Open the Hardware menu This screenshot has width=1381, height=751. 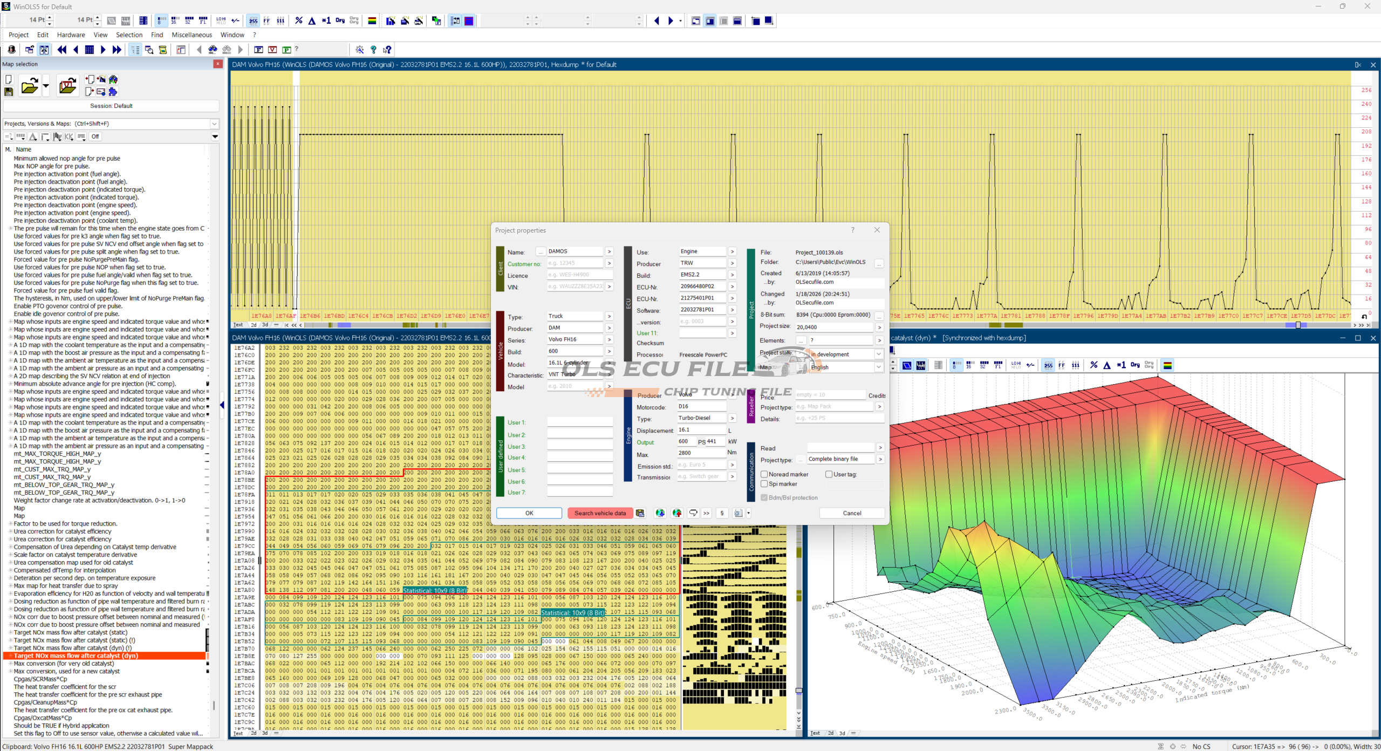71,35
